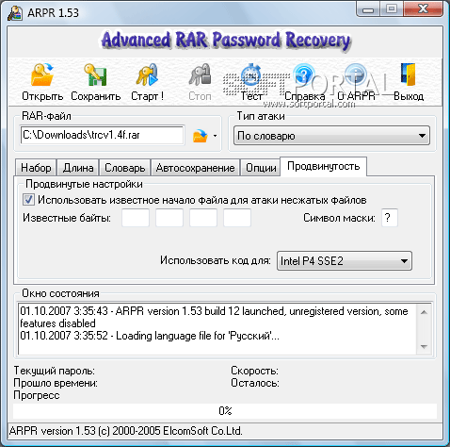
Task: Click the status window scroll down arrow
Action: pyautogui.click(x=424, y=346)
